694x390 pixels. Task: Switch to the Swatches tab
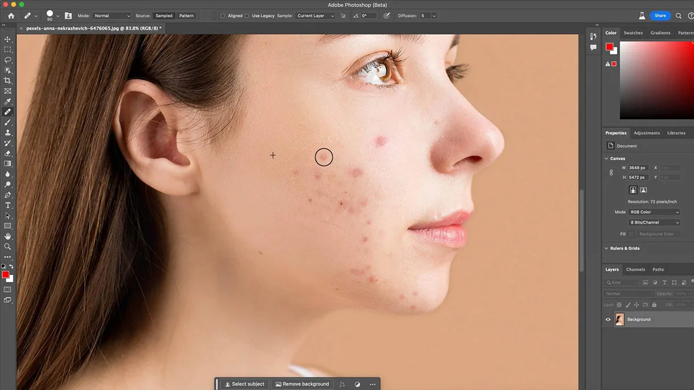pos(633,33)
